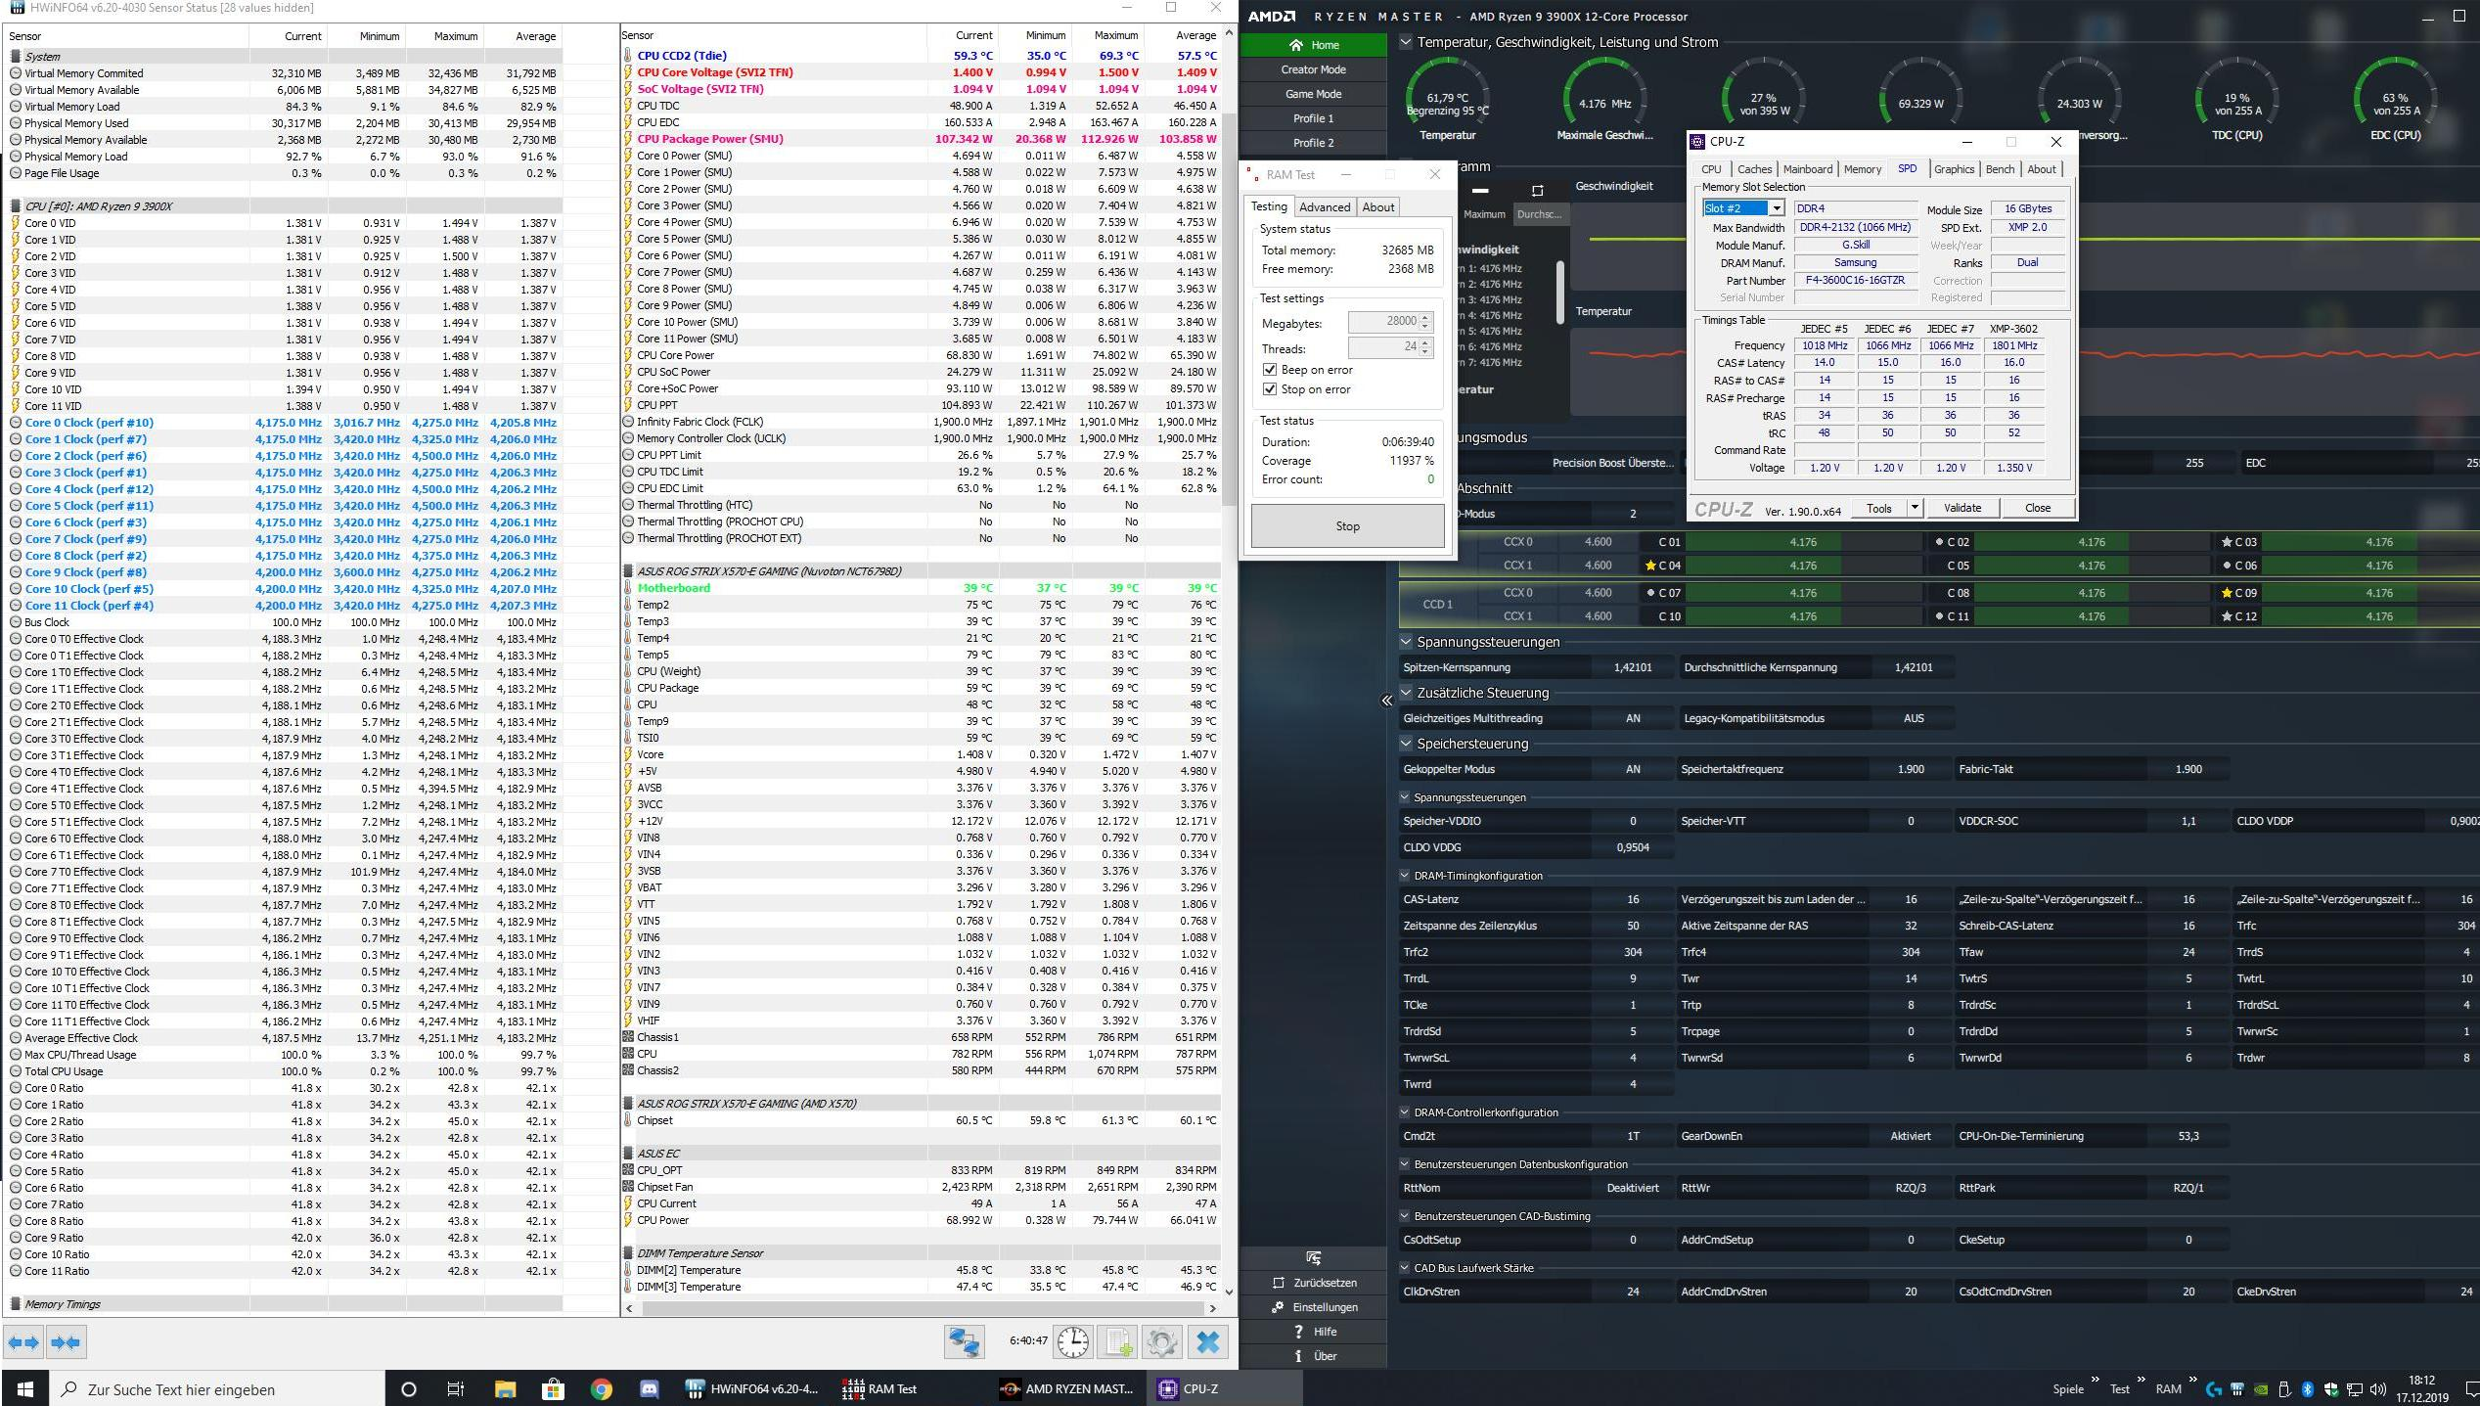This screenshot has height=1406, width=2480.
Task: Click the HWiNFO collapse columns arrows icon
Action: (66, 1342)
